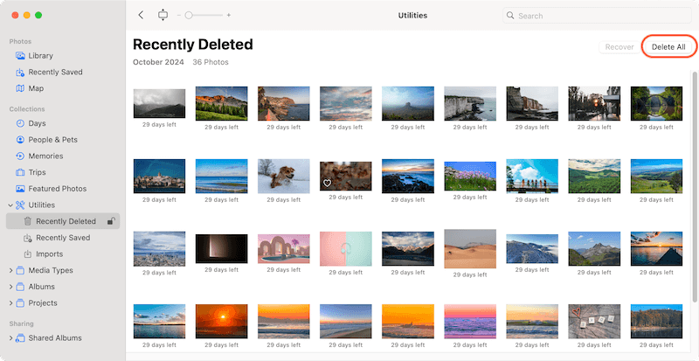Click the magnifying glass search icon
Viewport: 699px width, 361px height.
coord(510,16)
